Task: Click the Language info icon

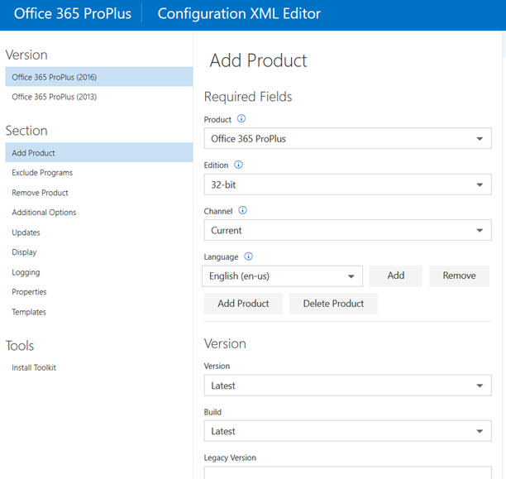Action: [x=248, y=256]
